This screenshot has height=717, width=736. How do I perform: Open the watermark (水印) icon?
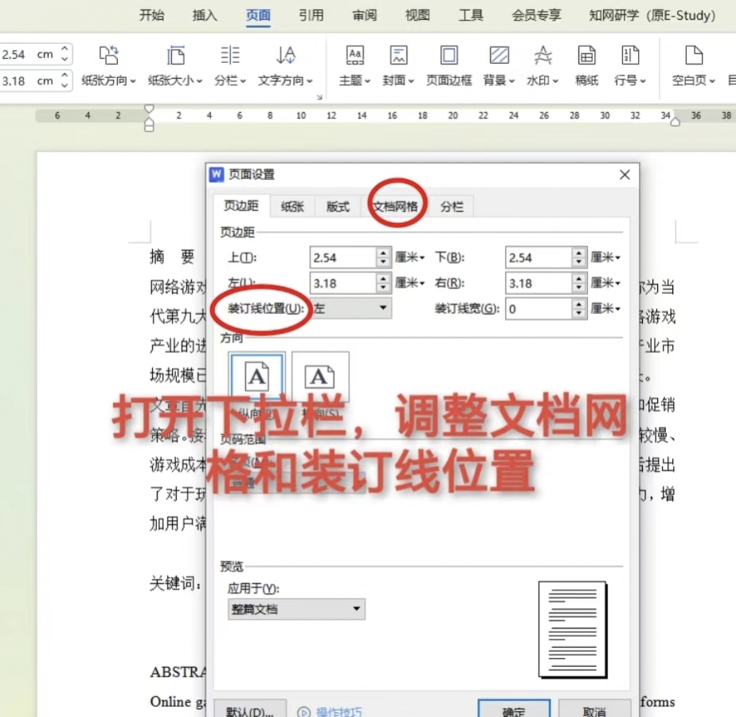(542, 56)
